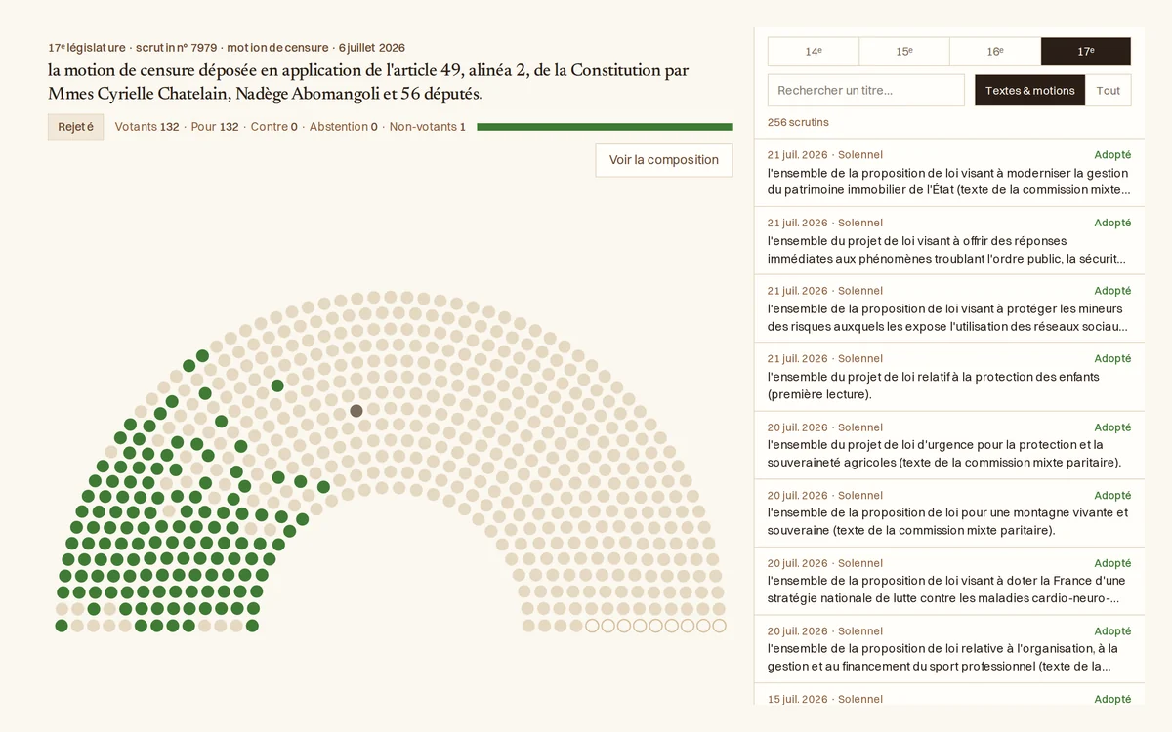Click the "Pour 132" count

pyautogui.click(x=215, y=127)
